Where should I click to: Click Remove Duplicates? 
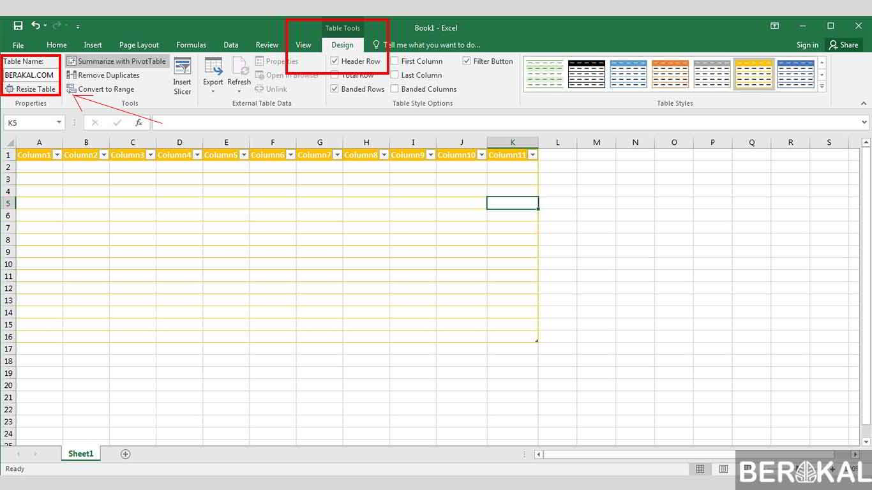click(103, 75)
